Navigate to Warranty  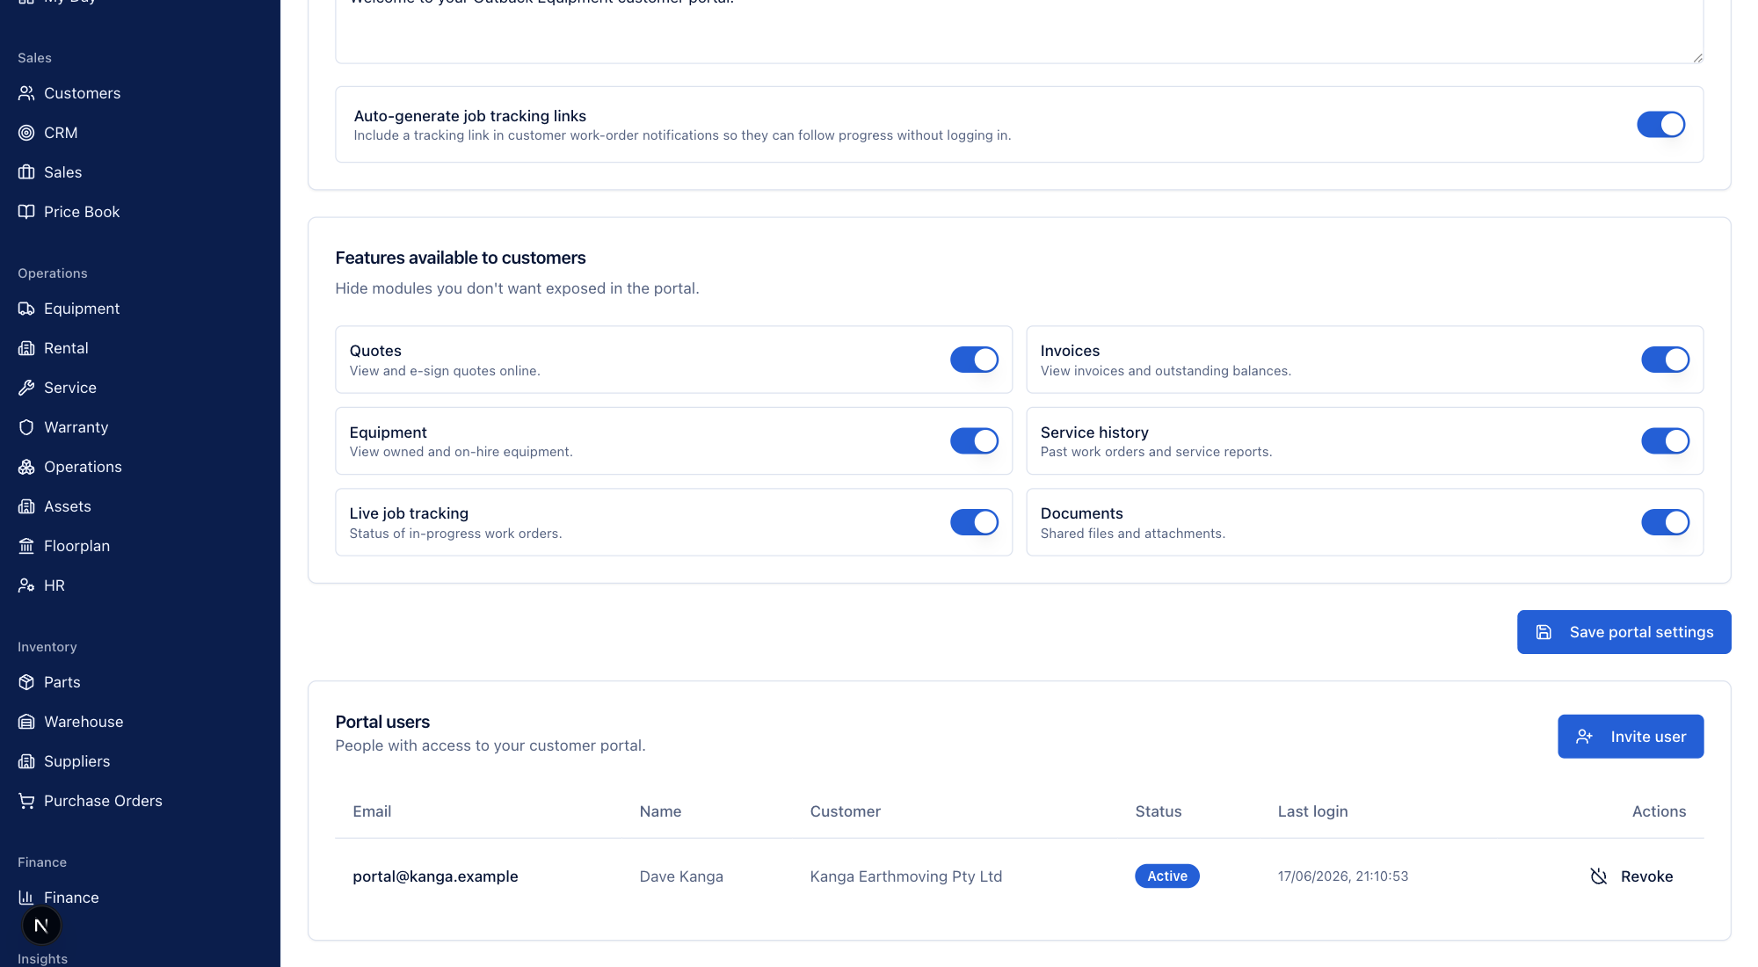tap(76, 427)
